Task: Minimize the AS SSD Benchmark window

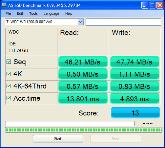Action: (145, 5)
